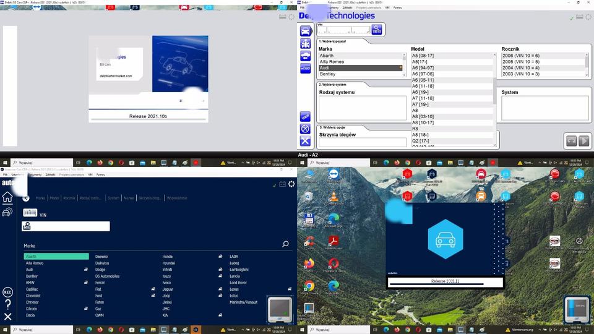The height and width of the screenshot is (334, 594).
Task: Open Zakładki menu in Delphi window
Action: [347, 7]
